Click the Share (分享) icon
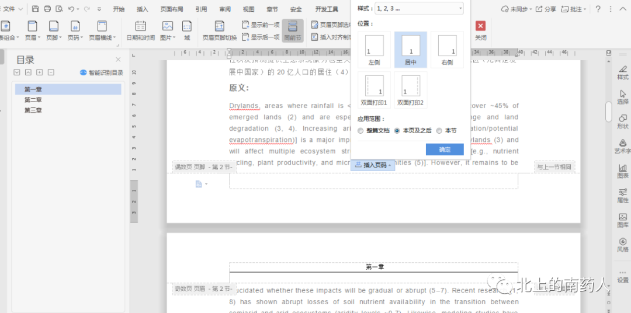 pos(546,9)
